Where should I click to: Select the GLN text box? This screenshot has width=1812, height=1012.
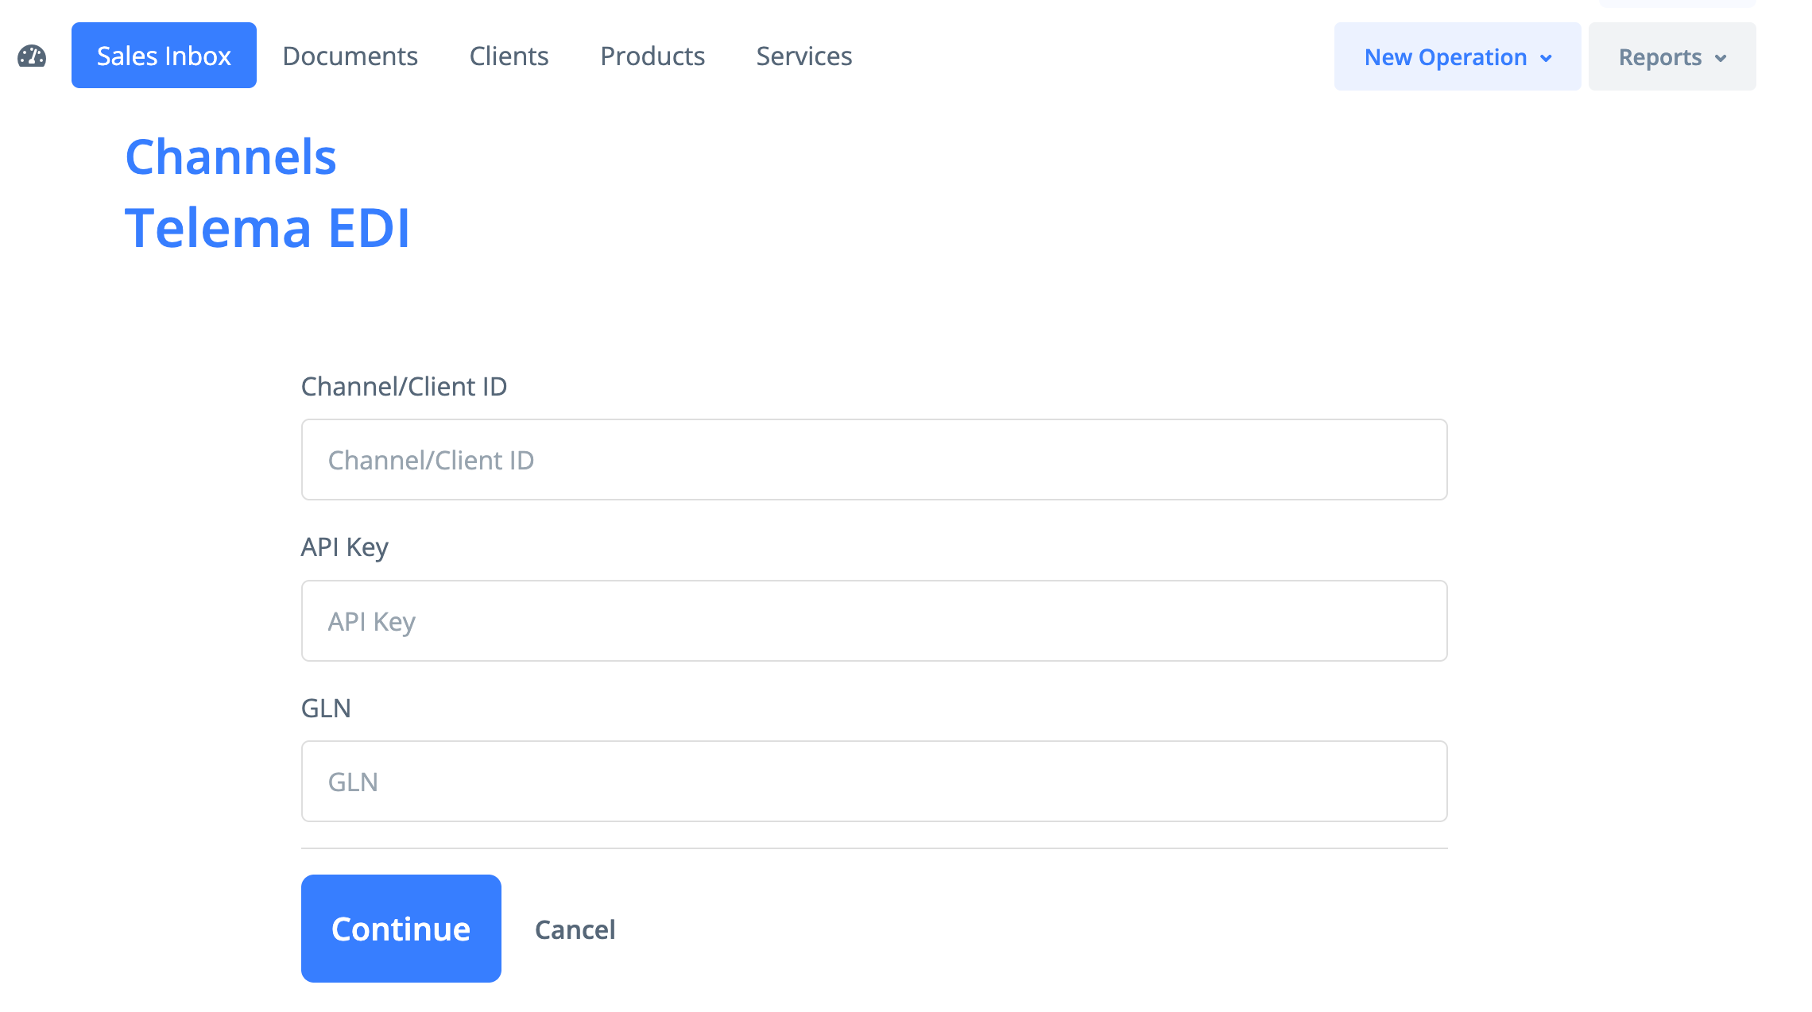[874, 782]
